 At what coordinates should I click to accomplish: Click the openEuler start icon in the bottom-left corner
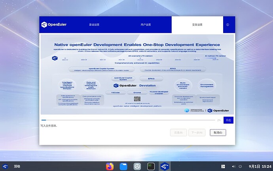[x=5, y=166]
